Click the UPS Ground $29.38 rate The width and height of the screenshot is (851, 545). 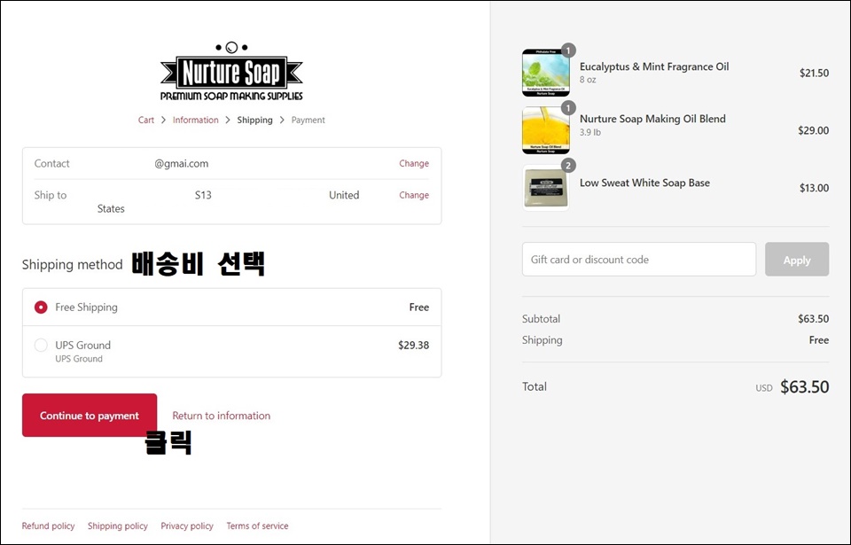coord(414,346)
